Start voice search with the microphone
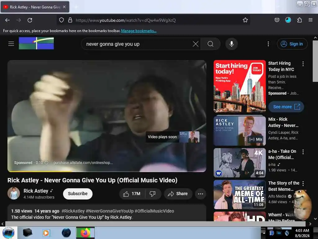 pyautogui.click(x=231, y=44)
